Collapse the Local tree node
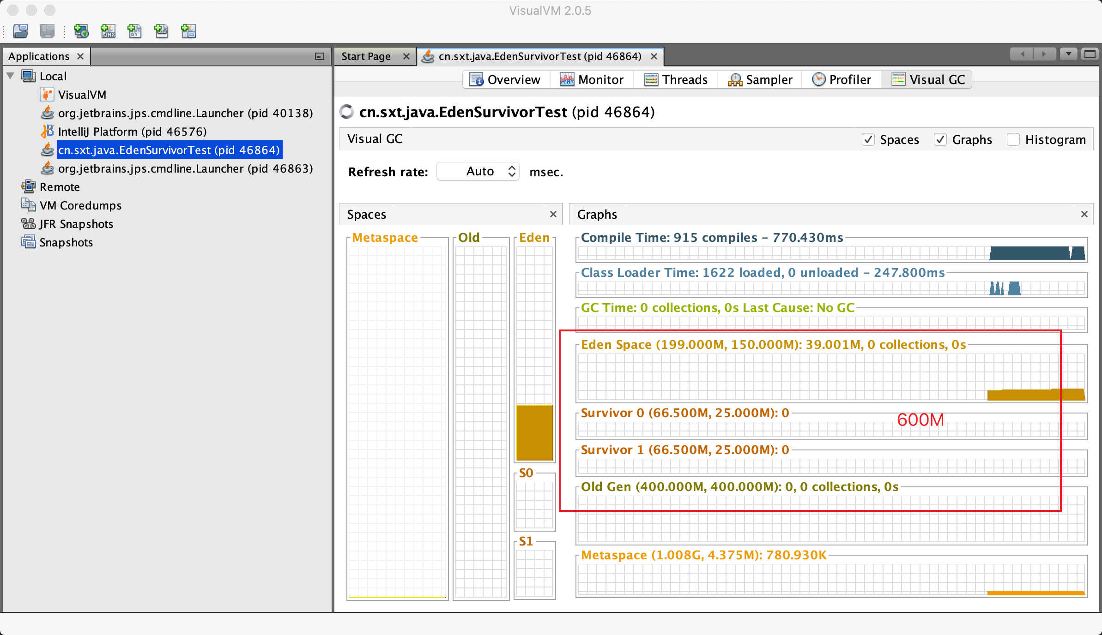Viewport: 1102px width, 635px height. click(11, 76)
